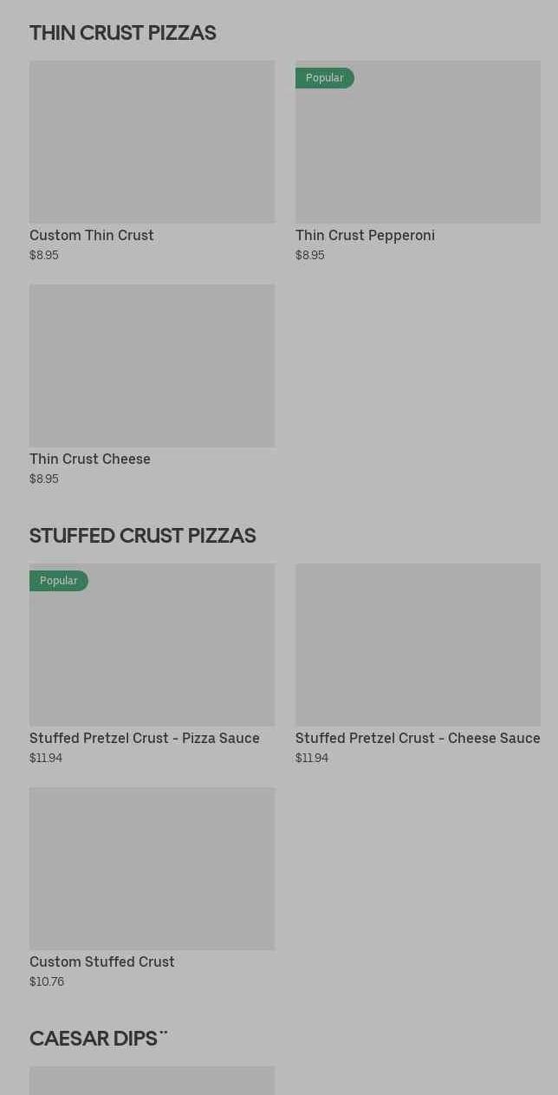Click the Custom Stuffed Crust image

tap(152, 869)
